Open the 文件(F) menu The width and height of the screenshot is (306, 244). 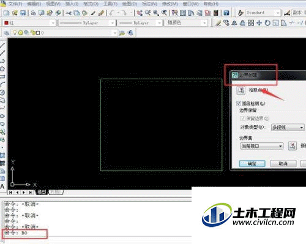(15, 4)
